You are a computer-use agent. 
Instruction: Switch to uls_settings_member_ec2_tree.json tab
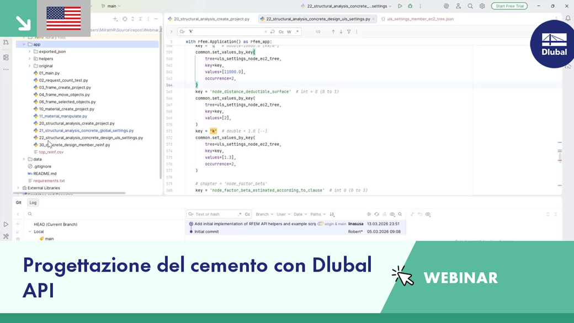[x=417, y=19]
